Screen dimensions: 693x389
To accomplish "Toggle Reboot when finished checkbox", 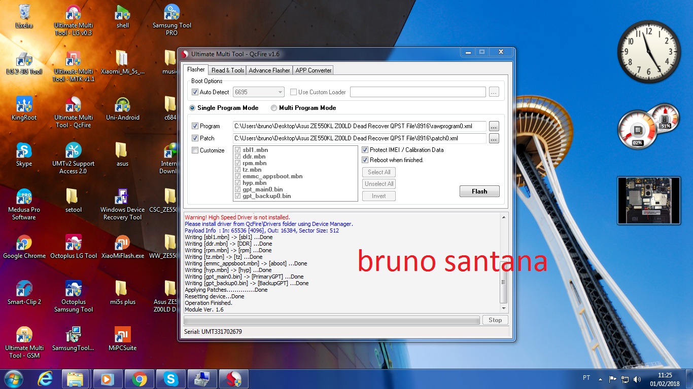I will (365, 160).
